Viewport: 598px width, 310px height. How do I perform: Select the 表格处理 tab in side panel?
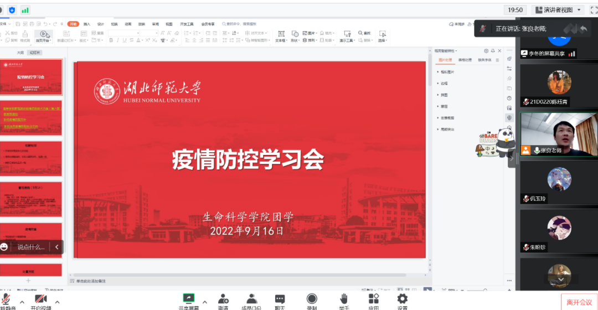[465, 60]
